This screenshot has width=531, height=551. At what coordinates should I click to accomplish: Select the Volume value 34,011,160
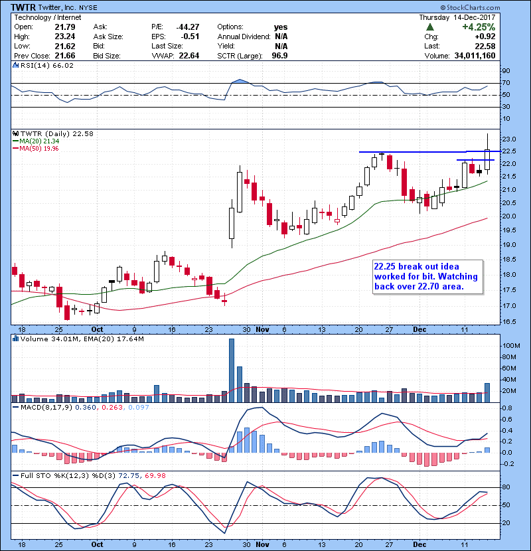(x=475, y=56)
